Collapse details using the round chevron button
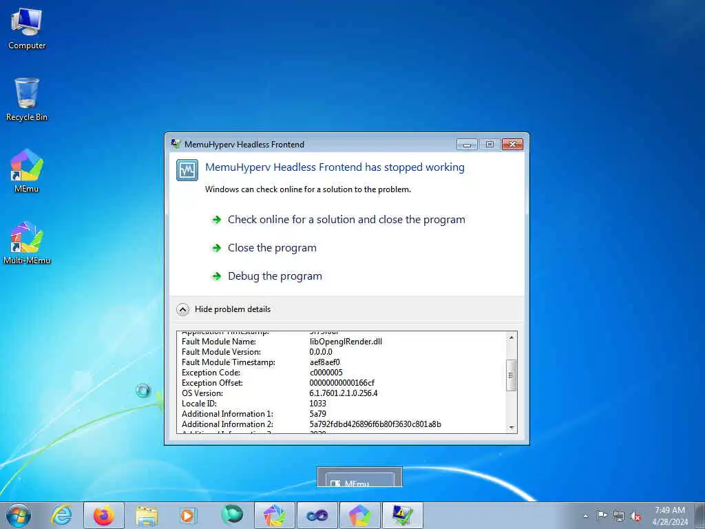The height and width of the screenshot is (529, 705). tap(182, 309)
